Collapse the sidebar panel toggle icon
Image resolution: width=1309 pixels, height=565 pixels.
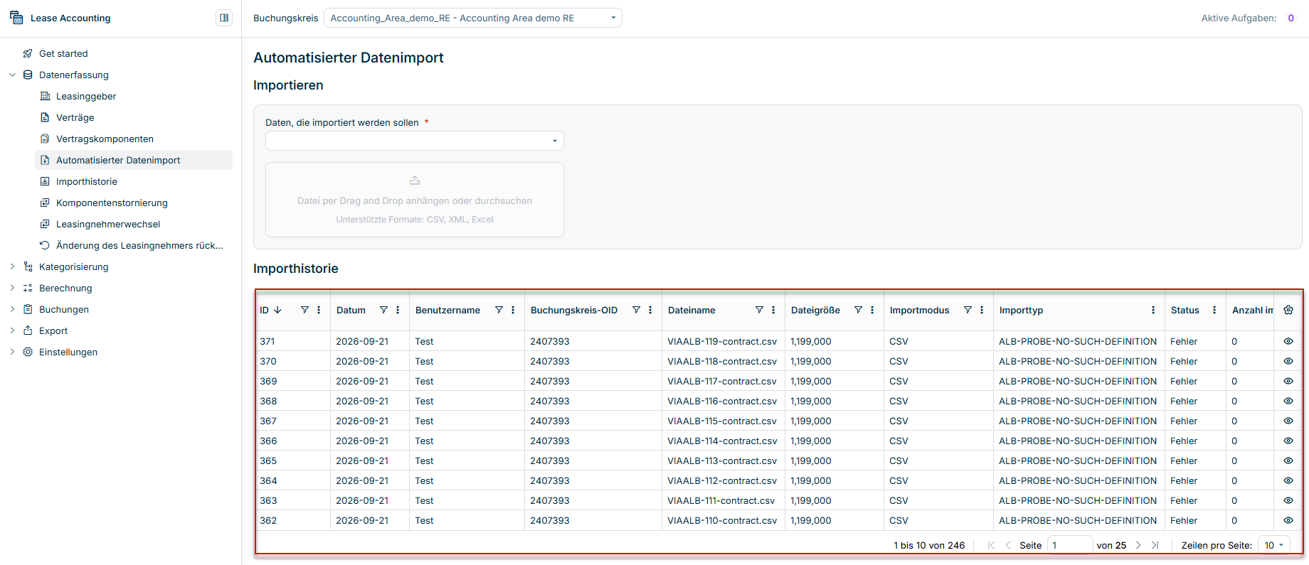224,18
